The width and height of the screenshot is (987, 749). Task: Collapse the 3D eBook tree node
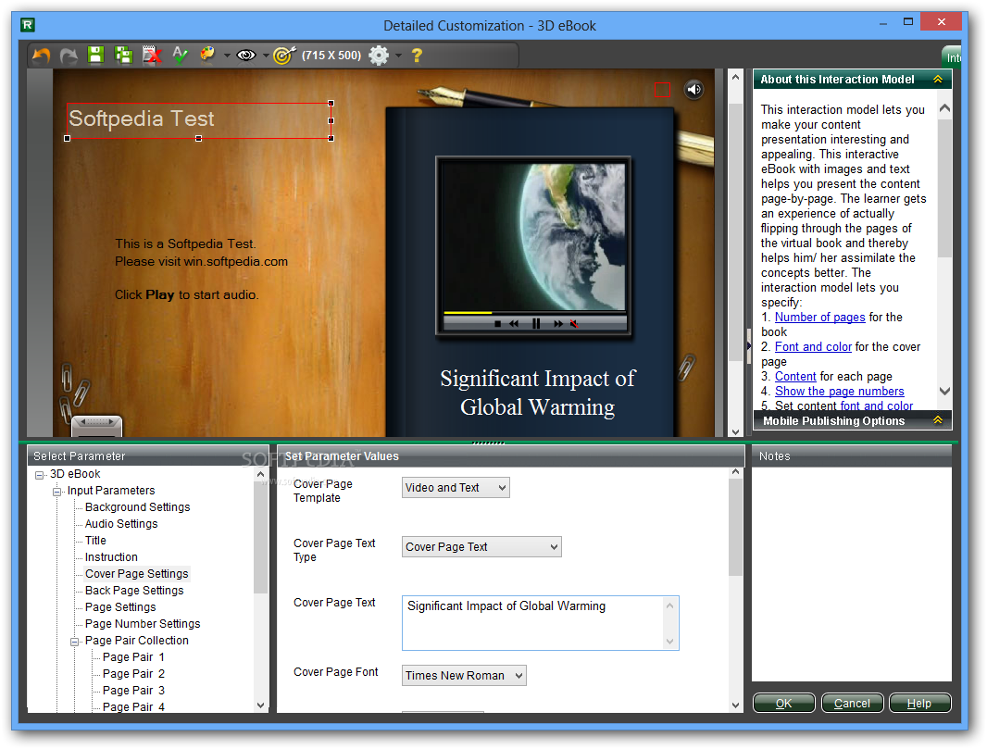pos(40,475)
